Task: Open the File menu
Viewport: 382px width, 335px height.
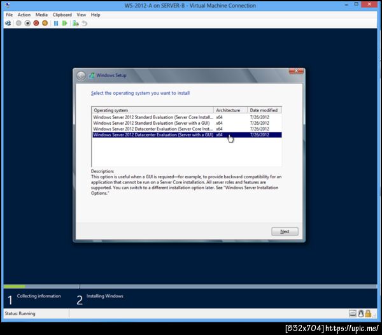Action: coord(10,15)
